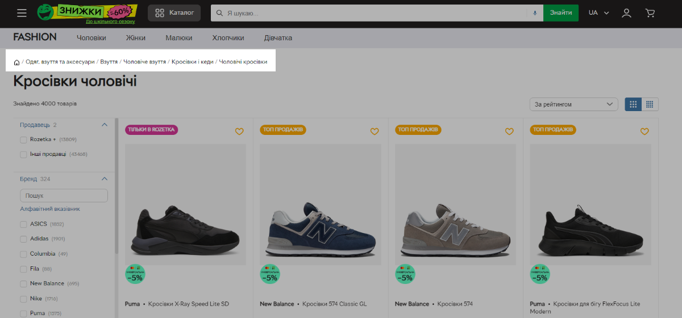
Task: Open the До шкільного сезону link
Action: [x=110, y=22]
